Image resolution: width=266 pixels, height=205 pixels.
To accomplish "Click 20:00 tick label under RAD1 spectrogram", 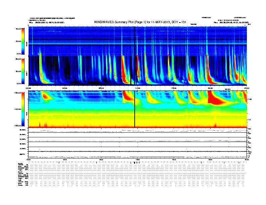I will pos(210,88).
